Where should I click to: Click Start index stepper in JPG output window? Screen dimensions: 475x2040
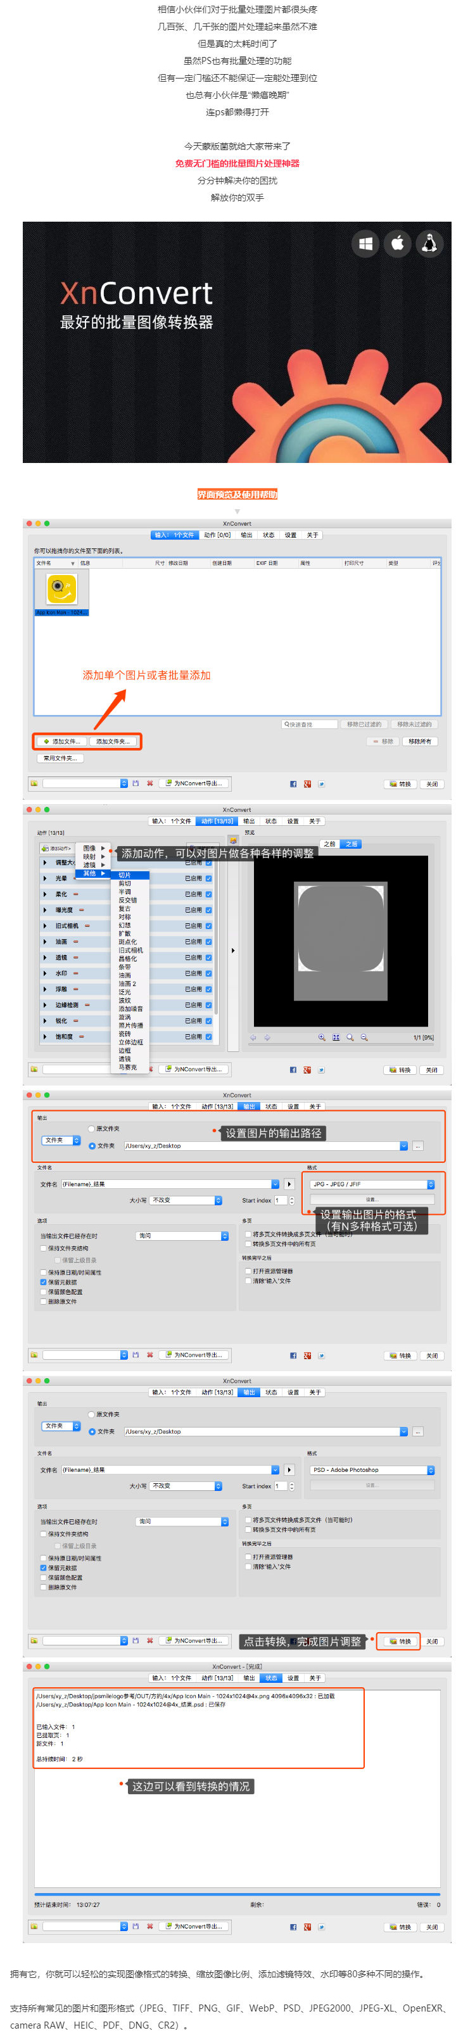point(291,1201)
